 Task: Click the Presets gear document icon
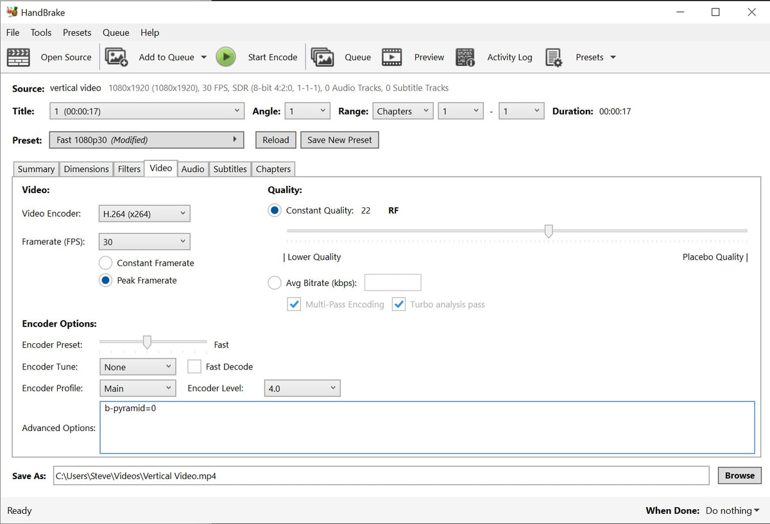tap(554, 57)
